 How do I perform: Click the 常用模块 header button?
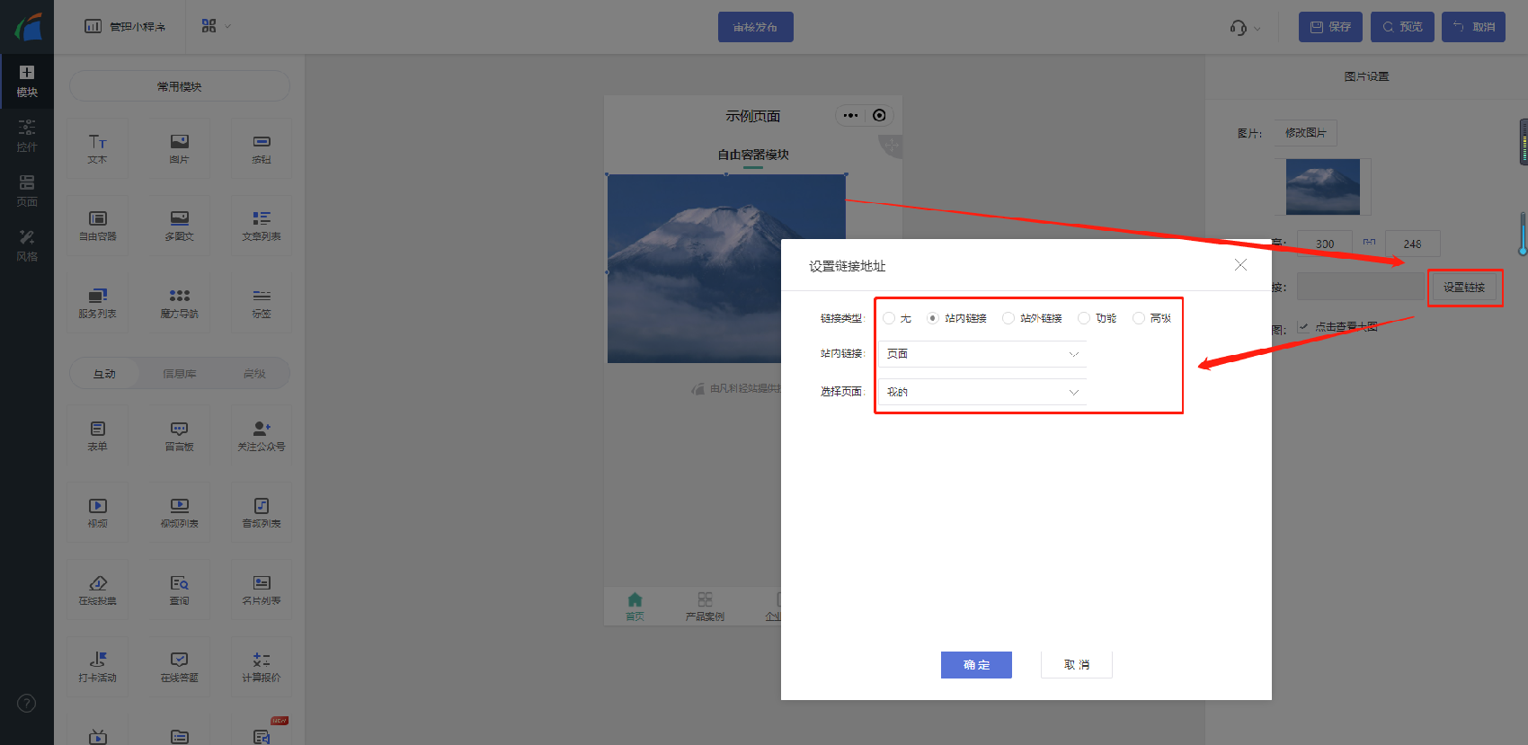click(179, 86)
